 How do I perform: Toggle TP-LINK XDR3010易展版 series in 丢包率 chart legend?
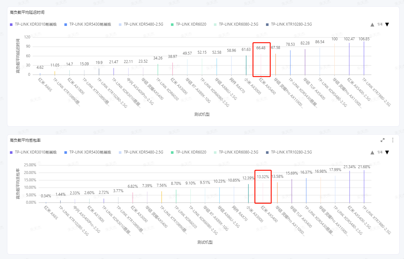pos(33,152)
